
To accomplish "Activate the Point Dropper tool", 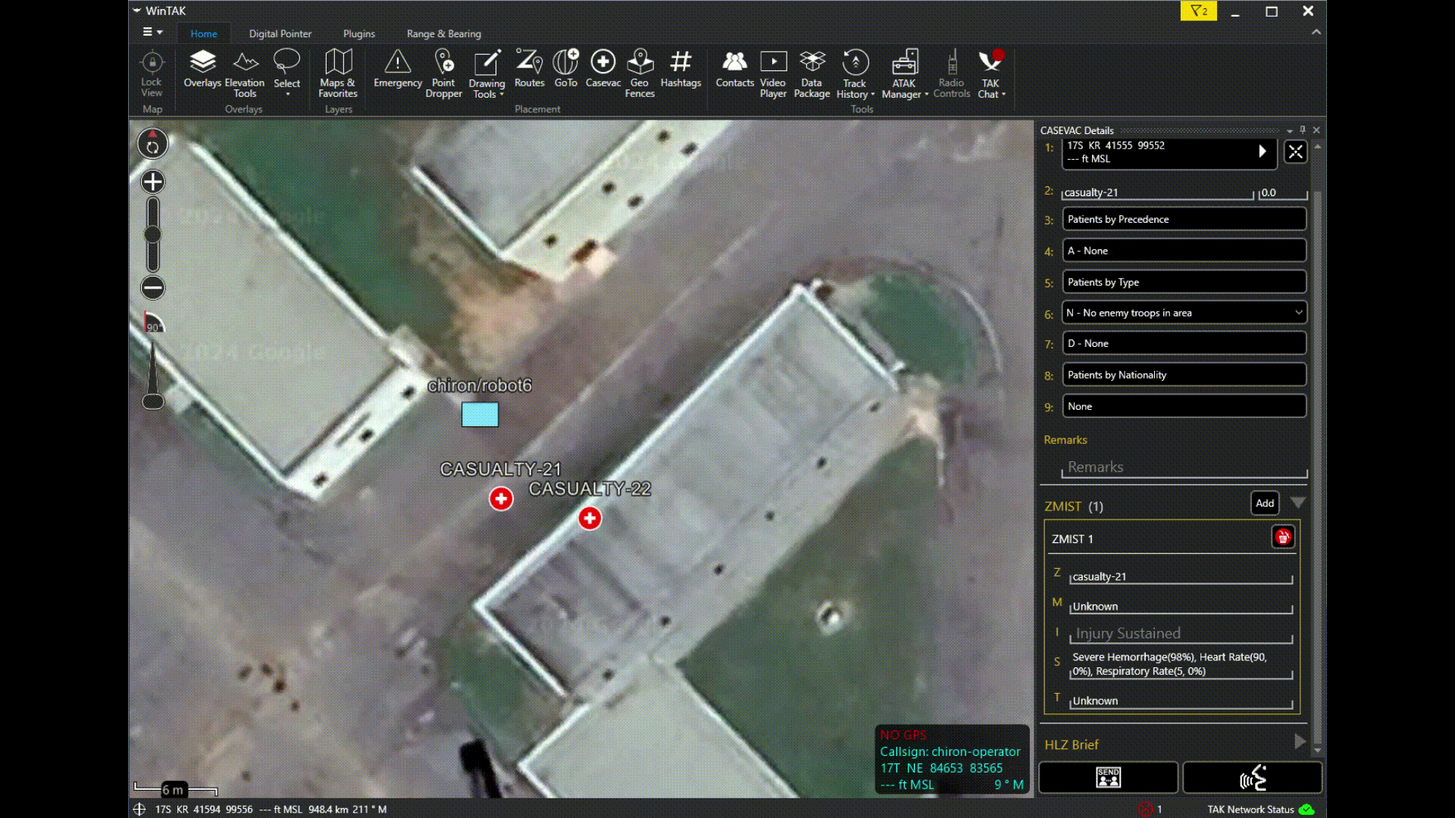I will (443, 73).
